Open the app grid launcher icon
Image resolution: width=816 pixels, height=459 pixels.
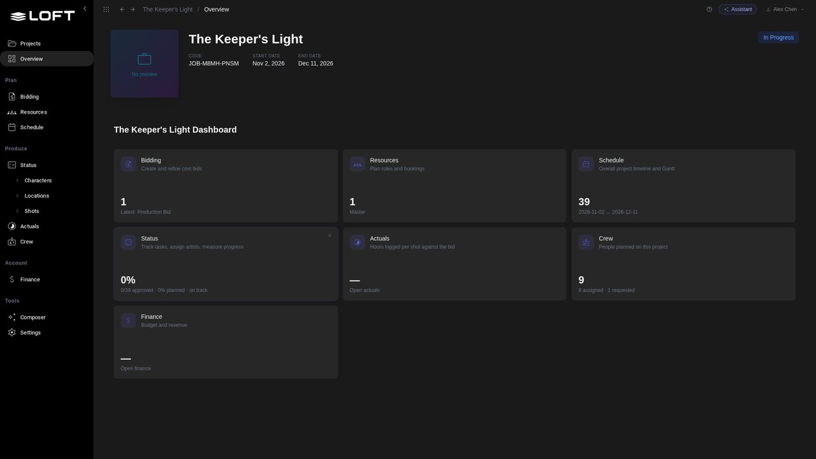click(106, 10)
